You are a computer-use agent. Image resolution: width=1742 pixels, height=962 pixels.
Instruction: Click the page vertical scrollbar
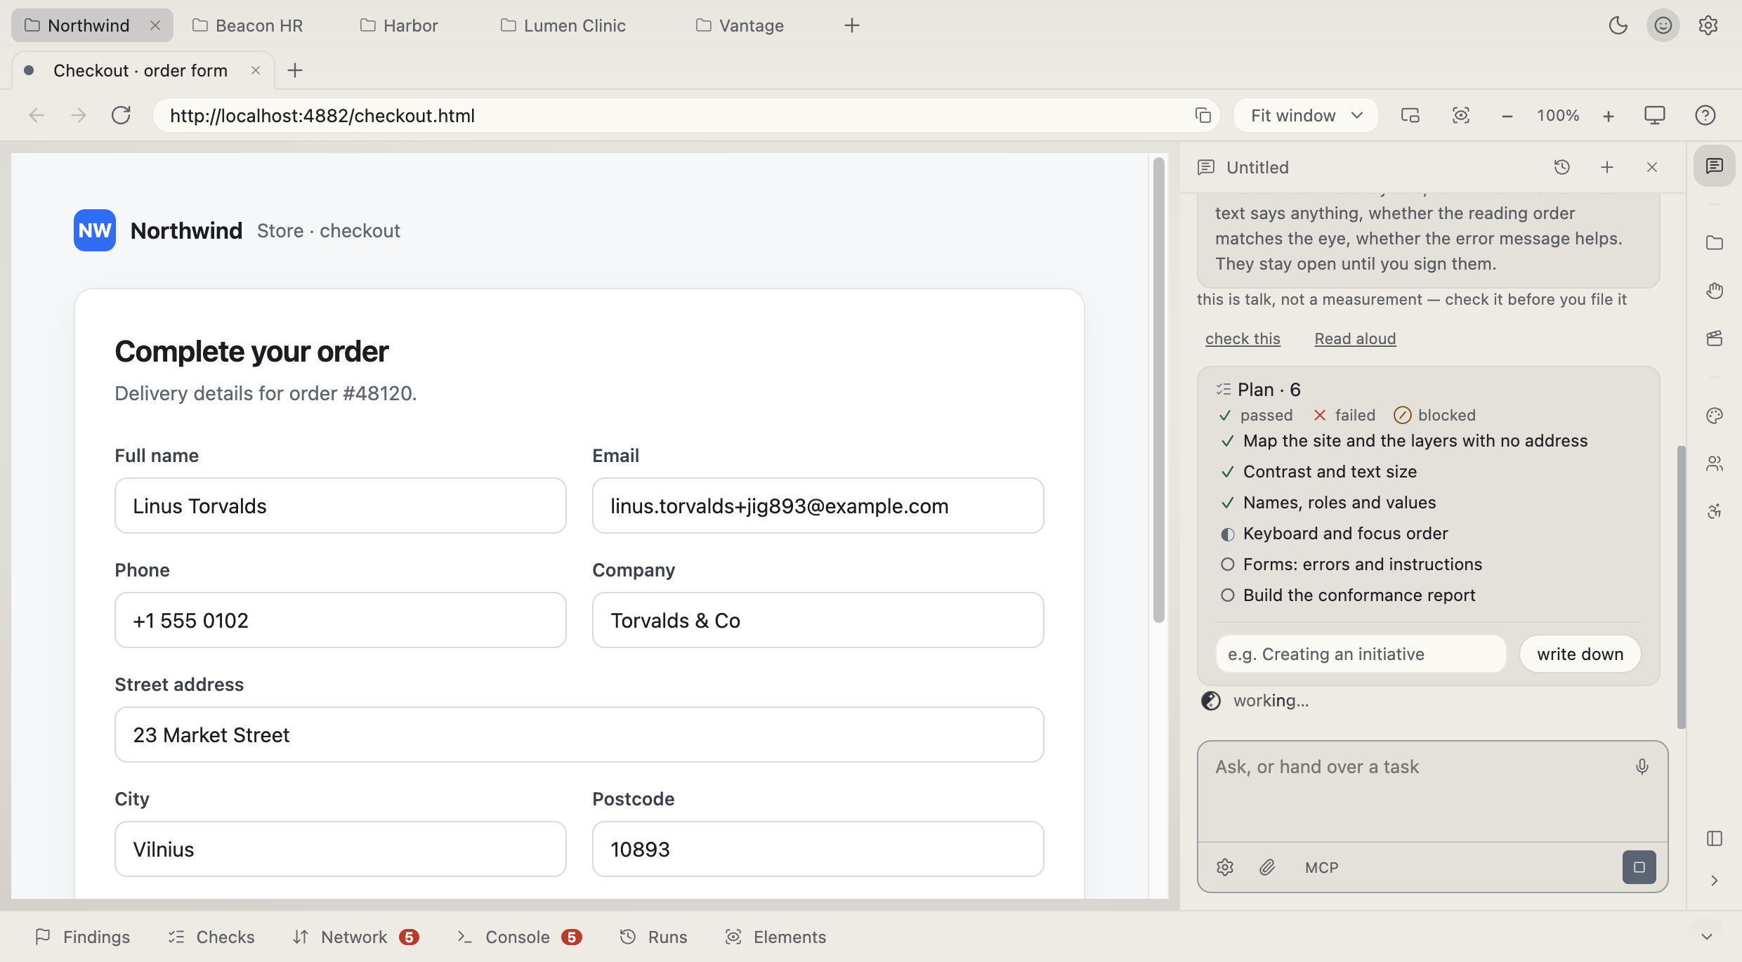(x=1158, y=390)
